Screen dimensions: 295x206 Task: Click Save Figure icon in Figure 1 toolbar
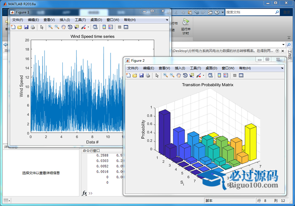pos(26,27)
